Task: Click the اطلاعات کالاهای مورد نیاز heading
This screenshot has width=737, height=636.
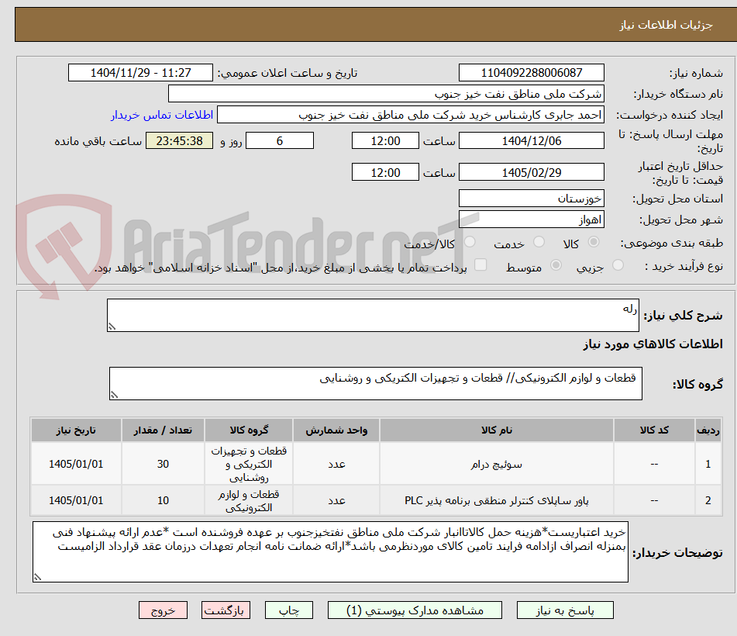Action: pyautogui.click(x=653, y=344)
